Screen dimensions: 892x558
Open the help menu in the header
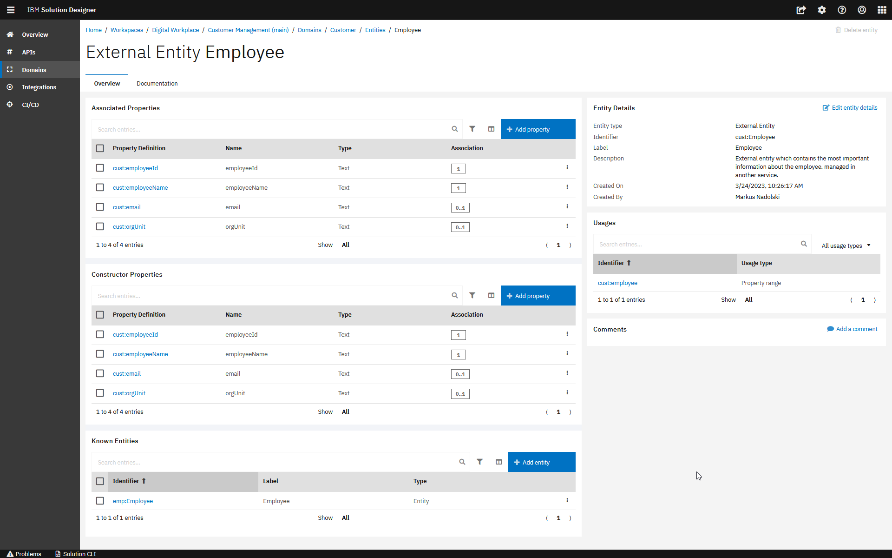point(841,10)
